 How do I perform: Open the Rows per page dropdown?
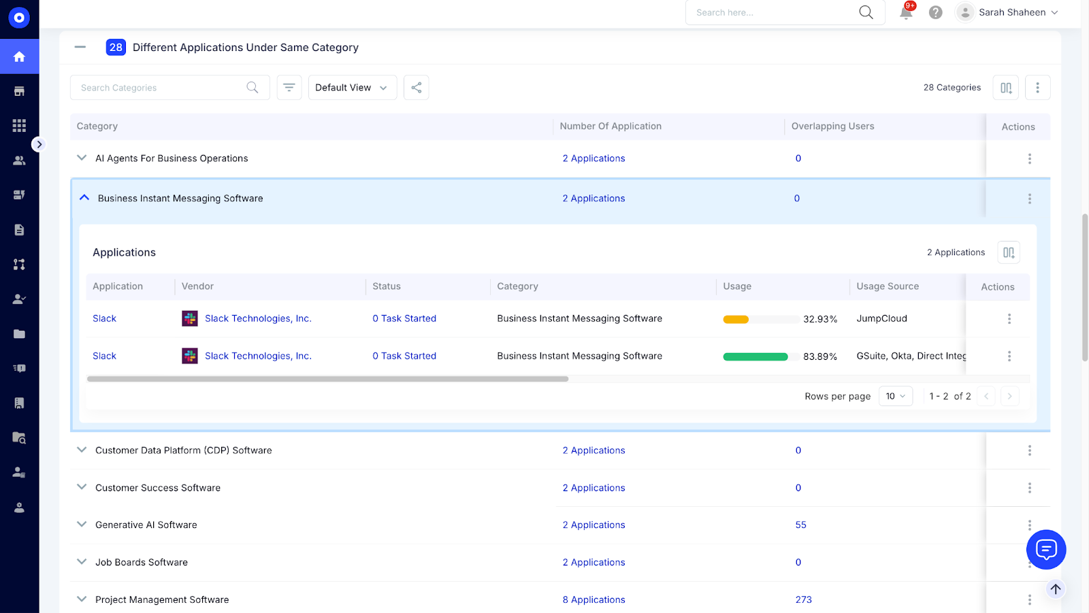tap(895, 395)
